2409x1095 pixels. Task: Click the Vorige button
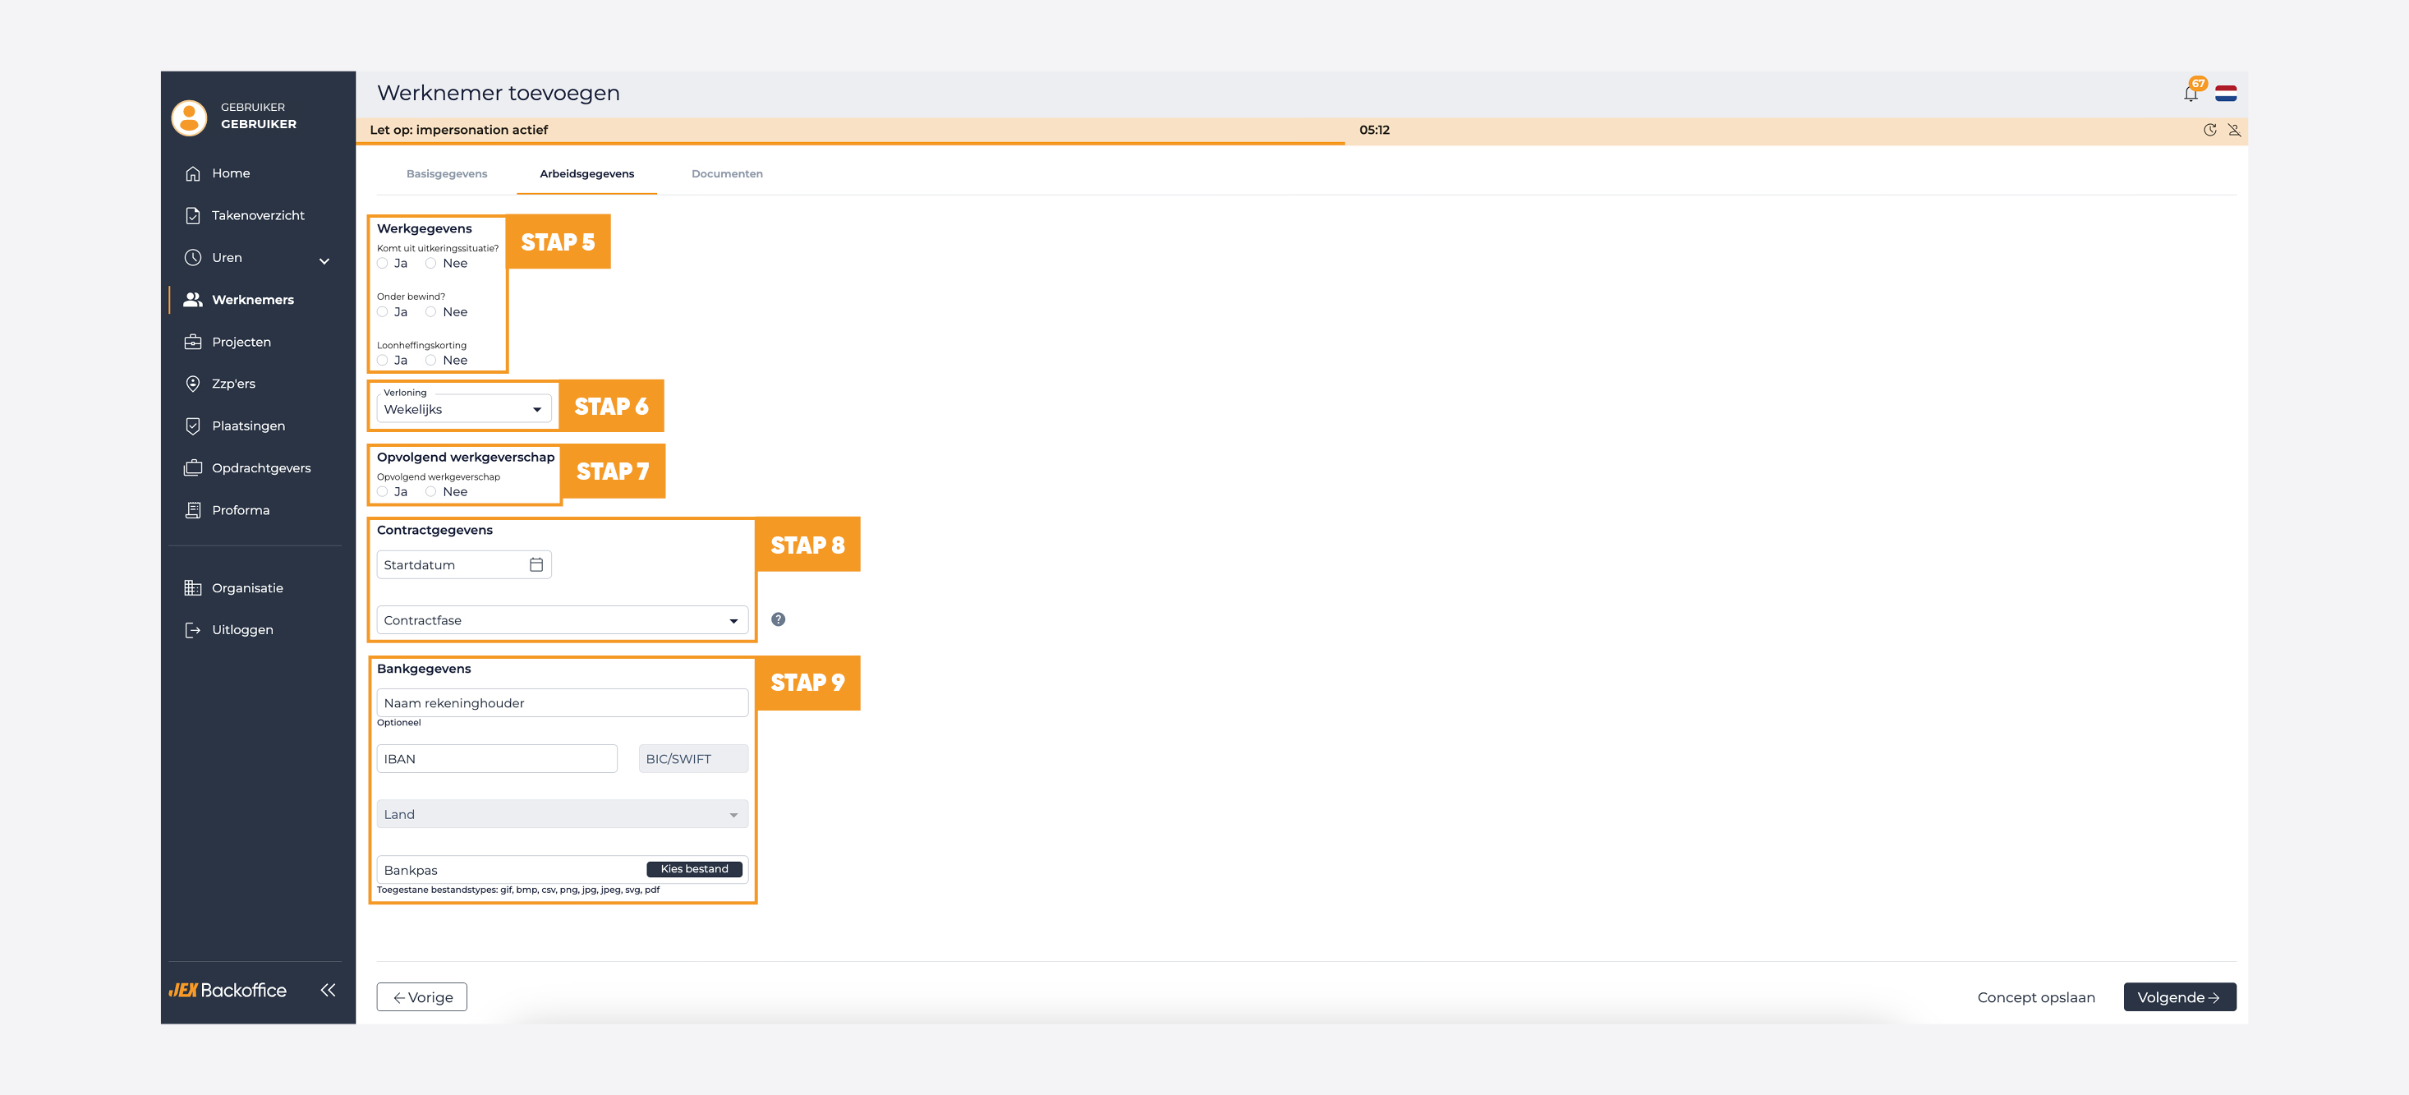(x=422, y=996)
